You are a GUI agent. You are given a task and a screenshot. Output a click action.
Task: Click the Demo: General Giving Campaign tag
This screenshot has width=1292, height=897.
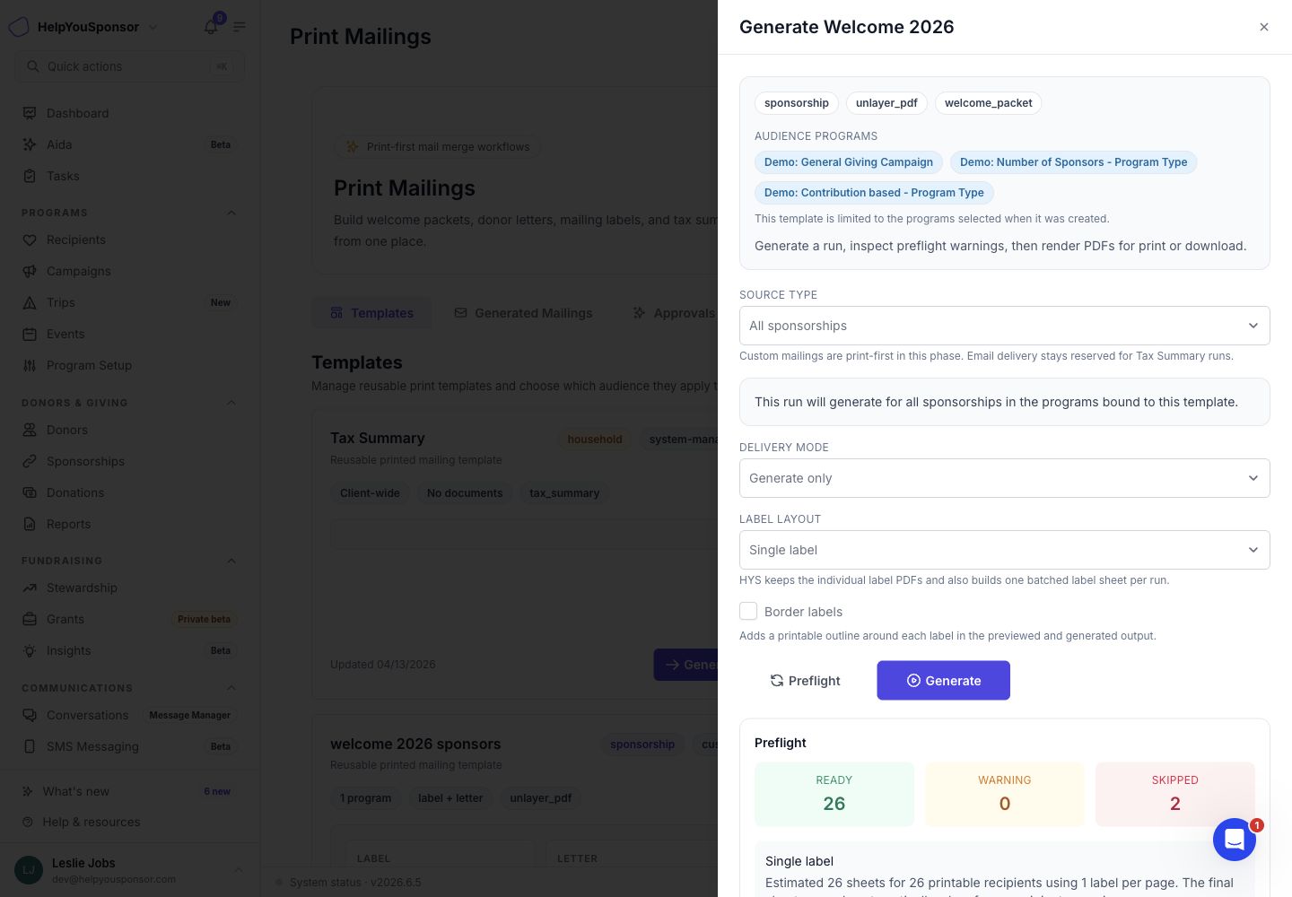(849, 162)
